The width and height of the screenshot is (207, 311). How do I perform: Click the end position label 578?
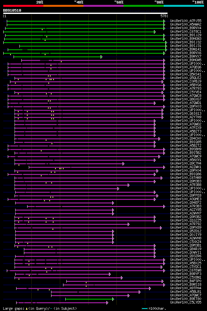163,16
